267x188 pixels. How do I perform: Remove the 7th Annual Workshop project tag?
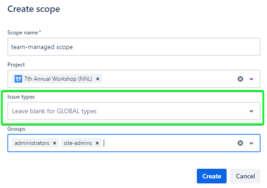point(98,79)
